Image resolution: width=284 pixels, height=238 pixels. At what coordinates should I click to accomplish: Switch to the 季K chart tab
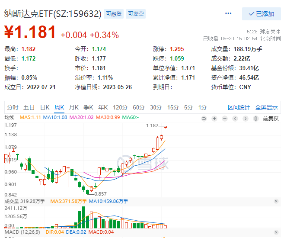[88, 107]
